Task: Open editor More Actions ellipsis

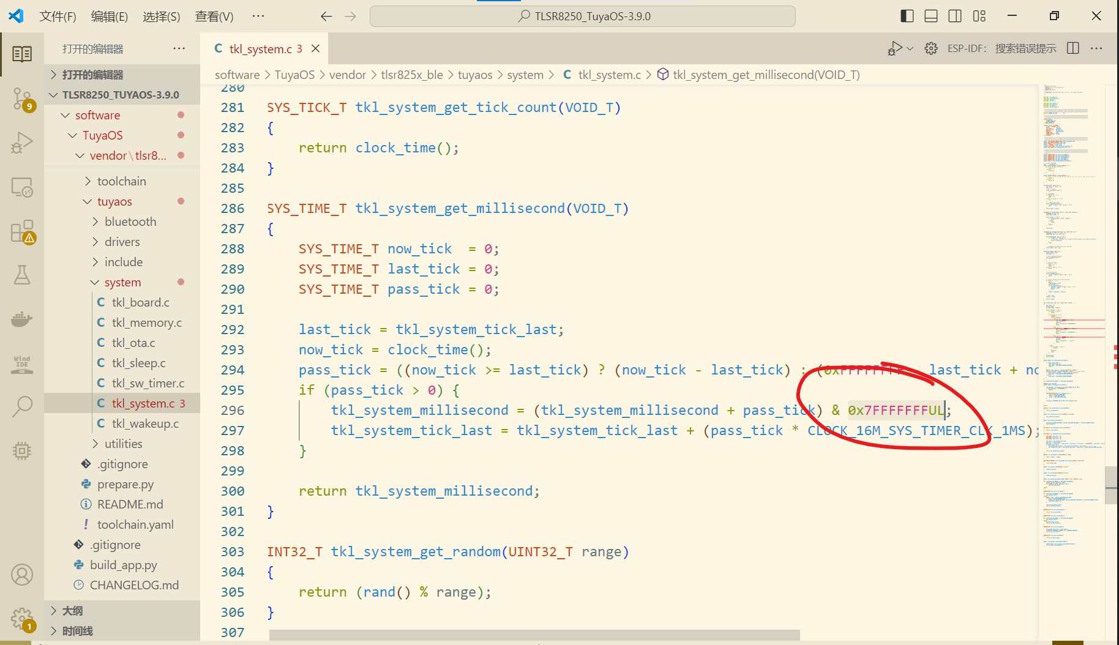Action: pyautogui.click(x=1096, y=48)
